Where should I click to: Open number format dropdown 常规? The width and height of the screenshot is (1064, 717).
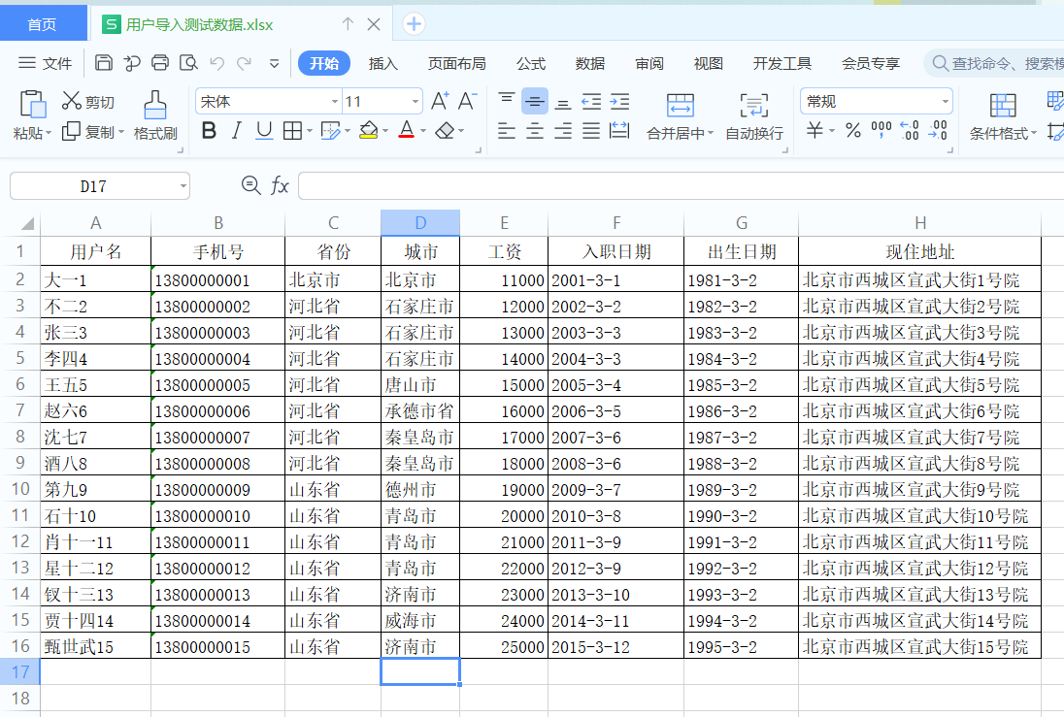(x=946, y=102)
